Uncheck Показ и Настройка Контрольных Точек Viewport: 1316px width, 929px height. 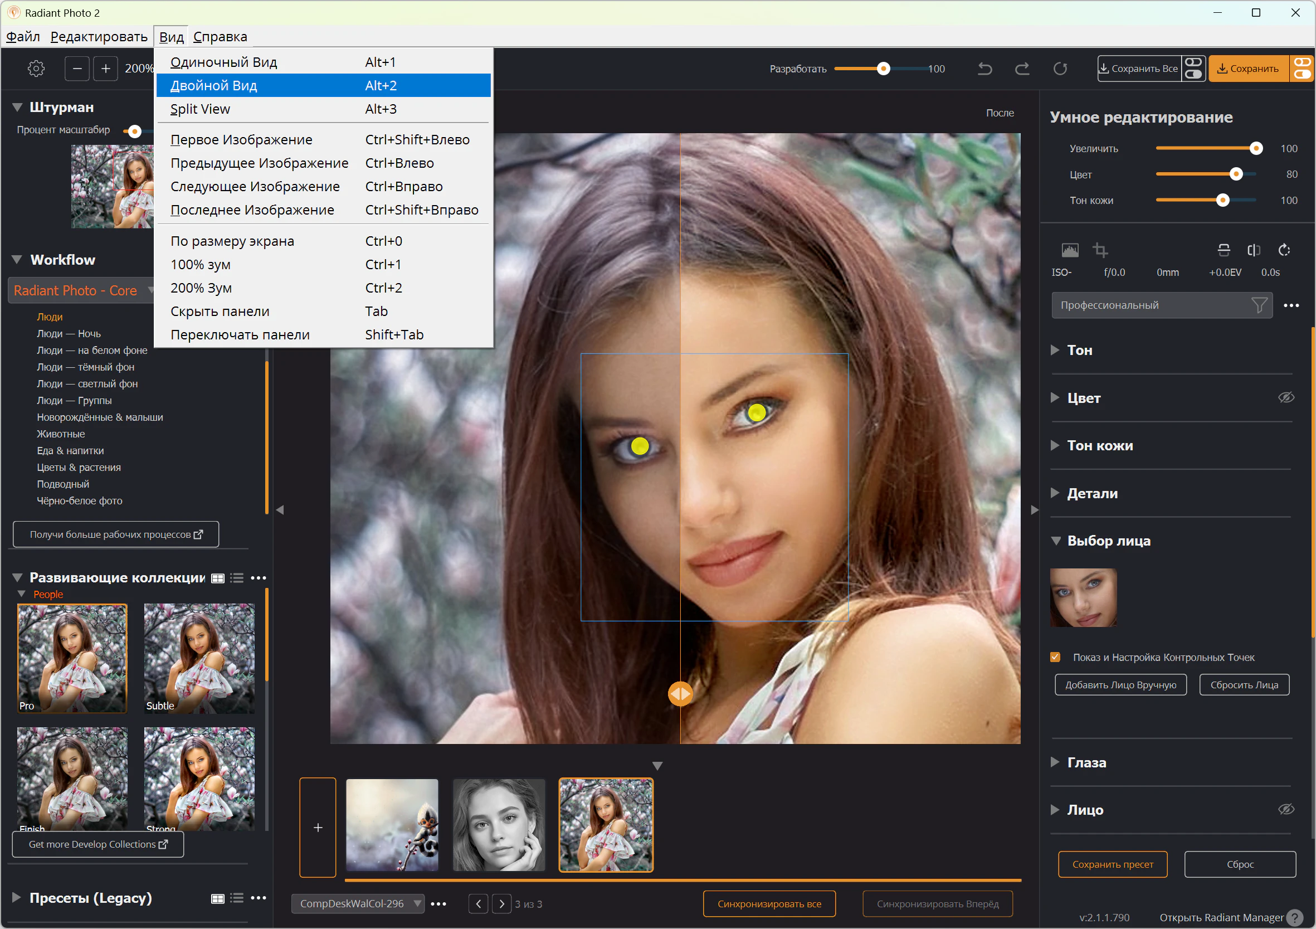pyautogui.click(x=1055, y=657)
